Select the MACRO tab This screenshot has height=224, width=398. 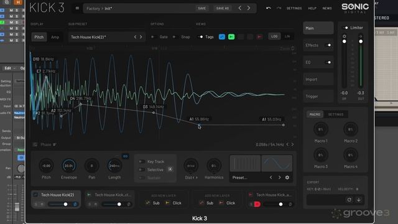315,114
